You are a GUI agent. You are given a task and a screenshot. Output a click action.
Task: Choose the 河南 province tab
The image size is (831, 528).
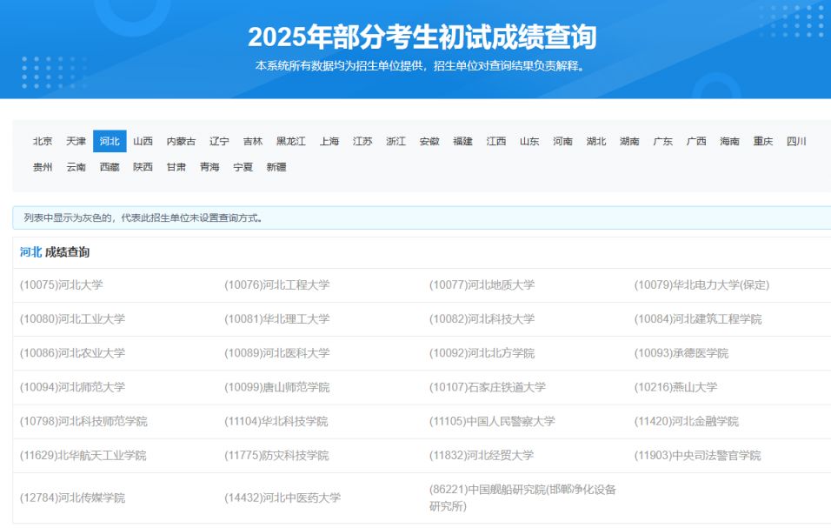pyautogui.click(x=562, y=141)
